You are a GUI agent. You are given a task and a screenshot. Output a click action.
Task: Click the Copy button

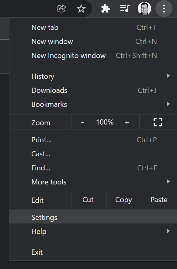coord(123,199)
